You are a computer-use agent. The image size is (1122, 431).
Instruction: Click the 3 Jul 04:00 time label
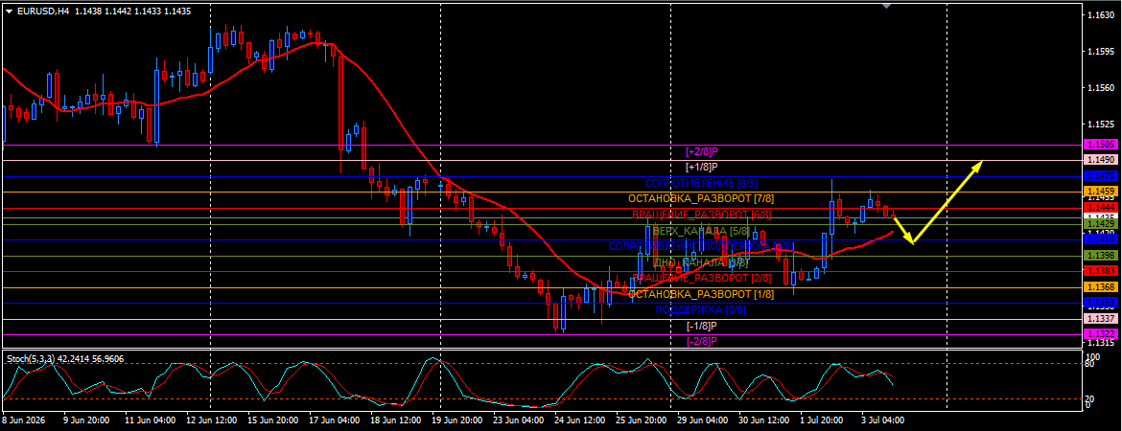(x=881, y=420)
